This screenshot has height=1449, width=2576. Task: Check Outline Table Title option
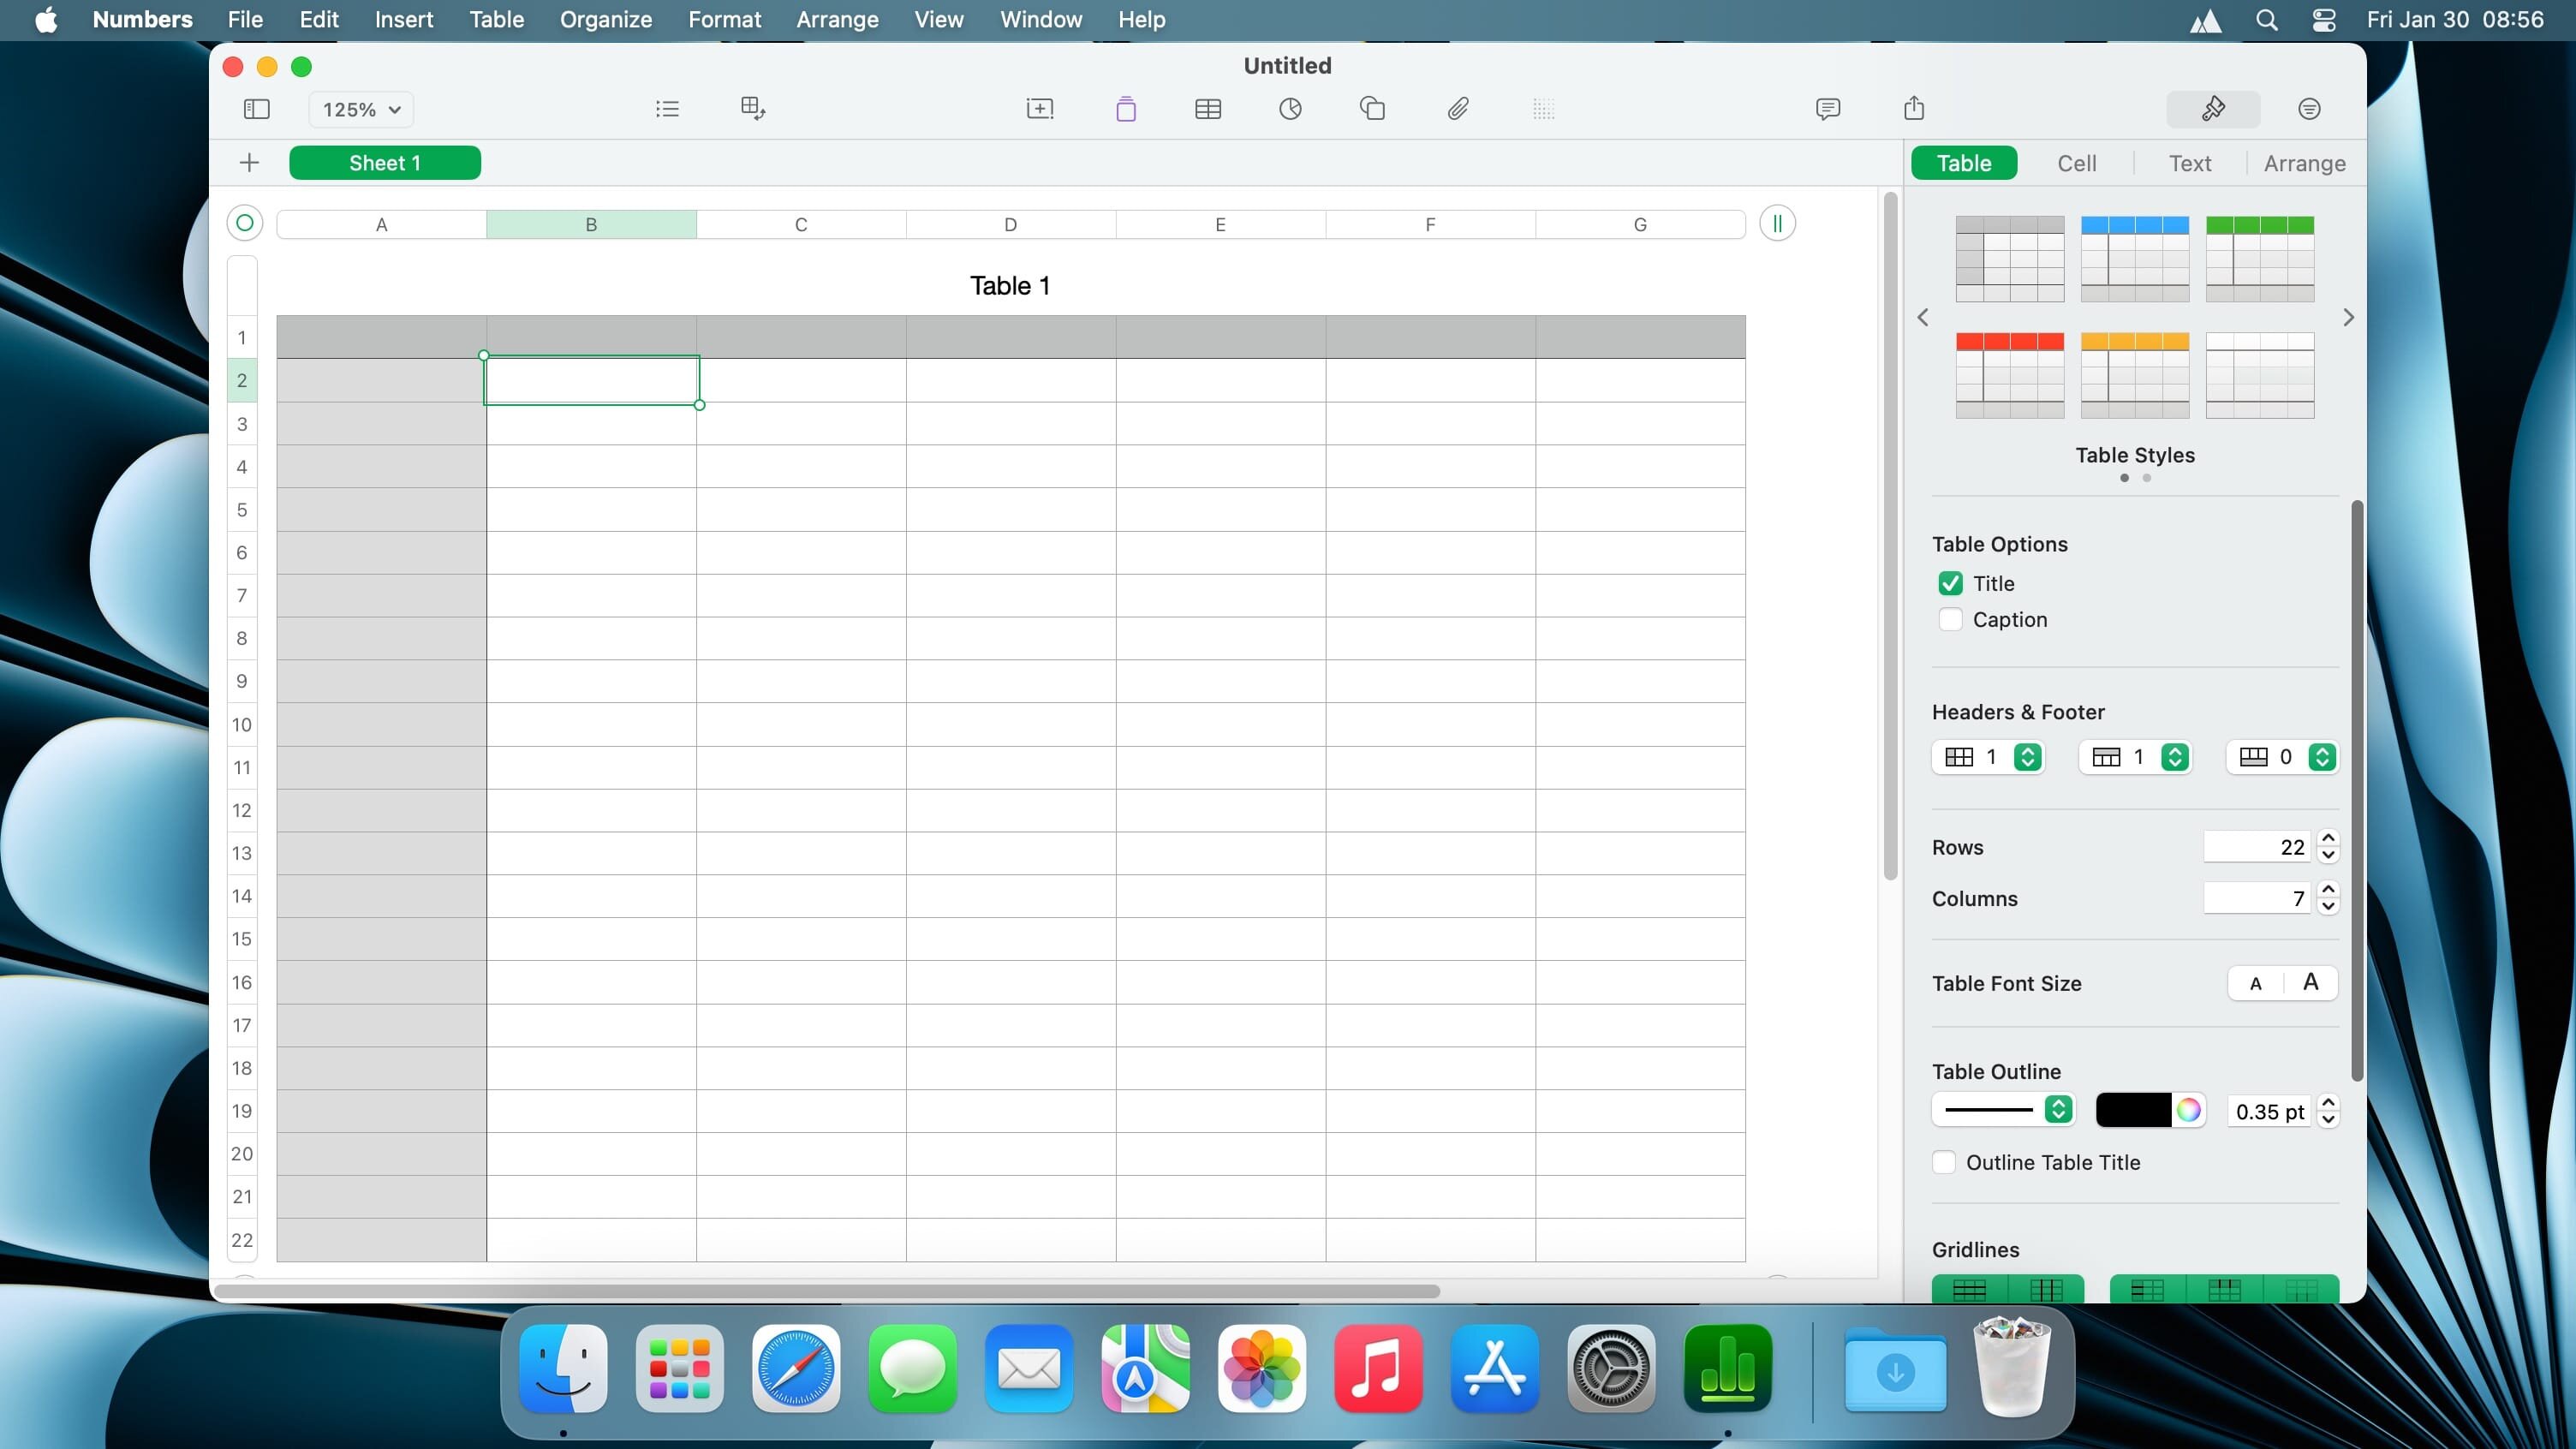1943,1162
